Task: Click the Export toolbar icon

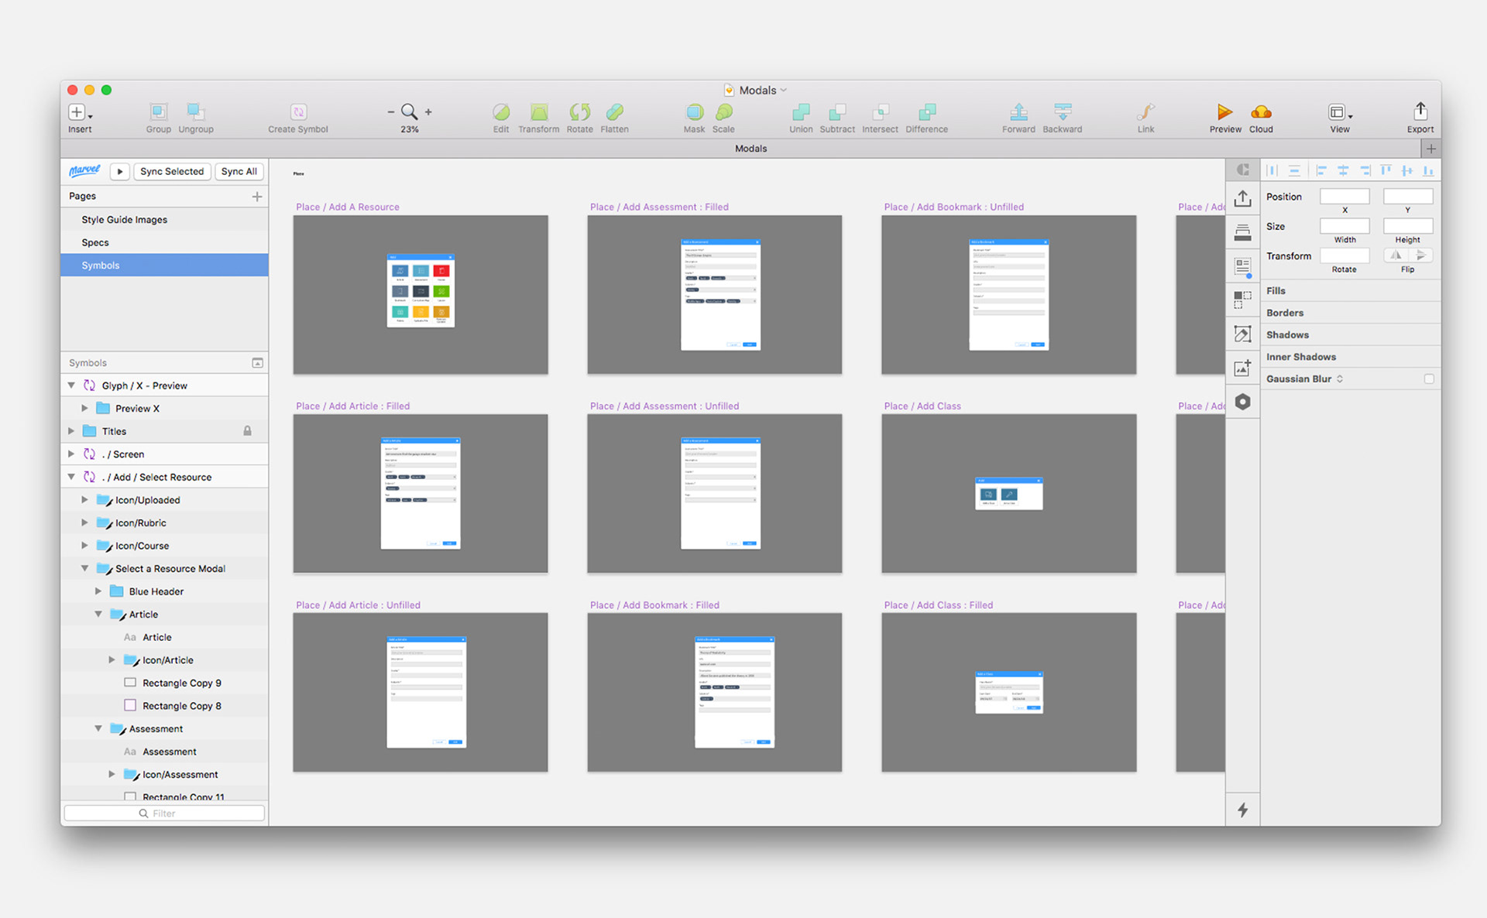Action: coord(1420,111)
